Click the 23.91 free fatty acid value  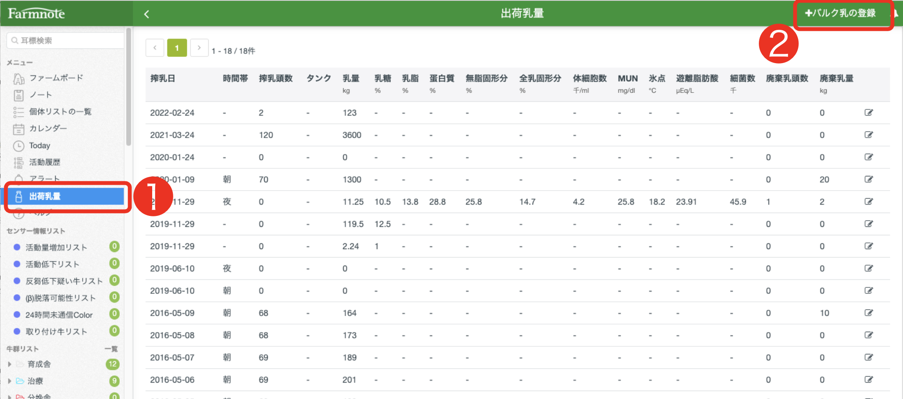click(686, 202)
